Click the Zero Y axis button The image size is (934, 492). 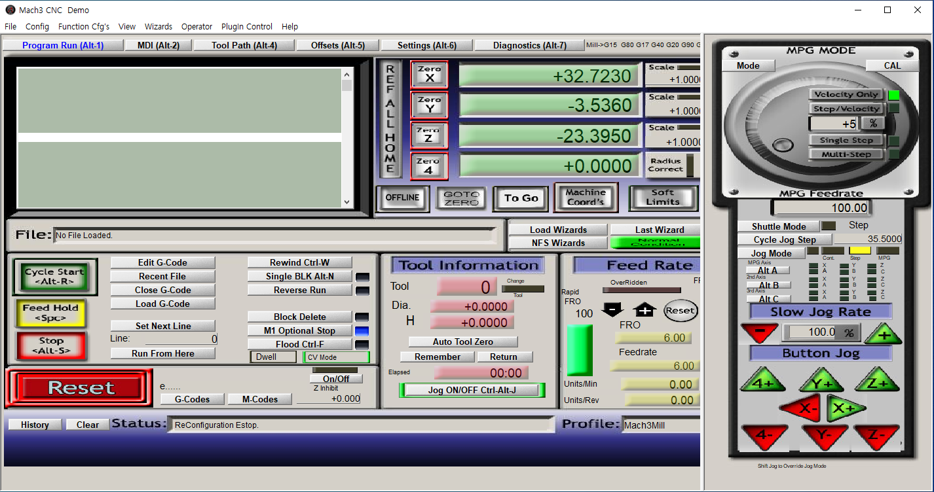(x=430, y=105)
